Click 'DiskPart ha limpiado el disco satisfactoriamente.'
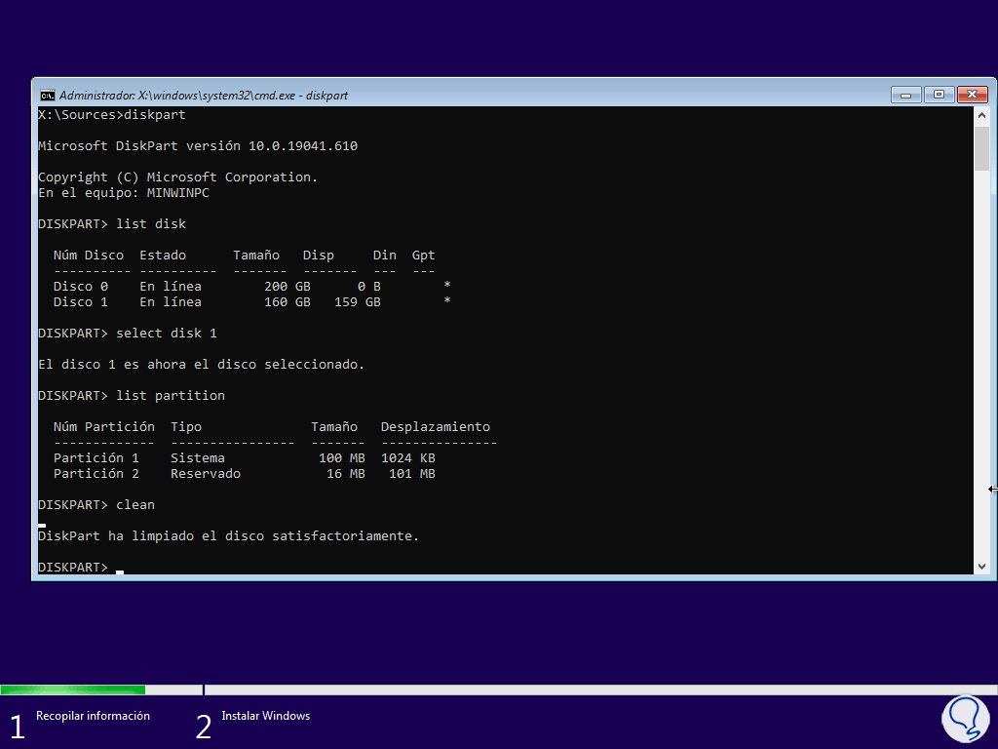Image resolution: width=998 pixels, height=749 pixels. coord(228,536)
